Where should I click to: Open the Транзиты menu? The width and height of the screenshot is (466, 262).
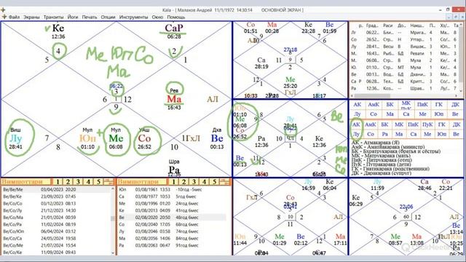click(53, 17)
